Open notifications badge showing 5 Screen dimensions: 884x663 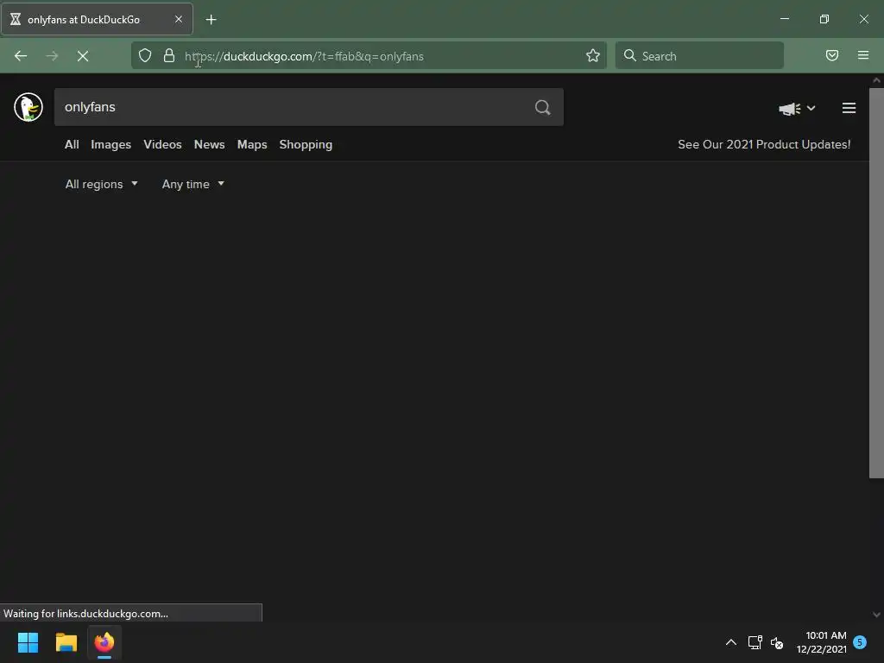point(860,641)
